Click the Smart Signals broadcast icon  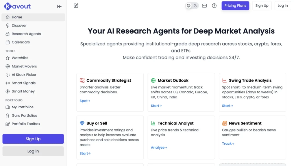[8, 83]
